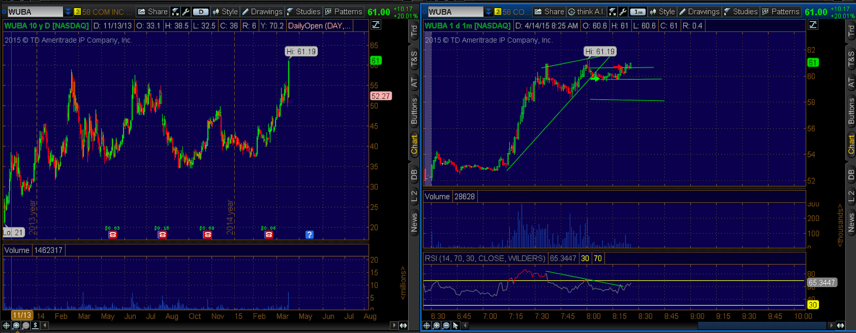This screenshot has height=333, width=856.
Task: Open Buttons side tab of left chart
Action: point(414,111)
